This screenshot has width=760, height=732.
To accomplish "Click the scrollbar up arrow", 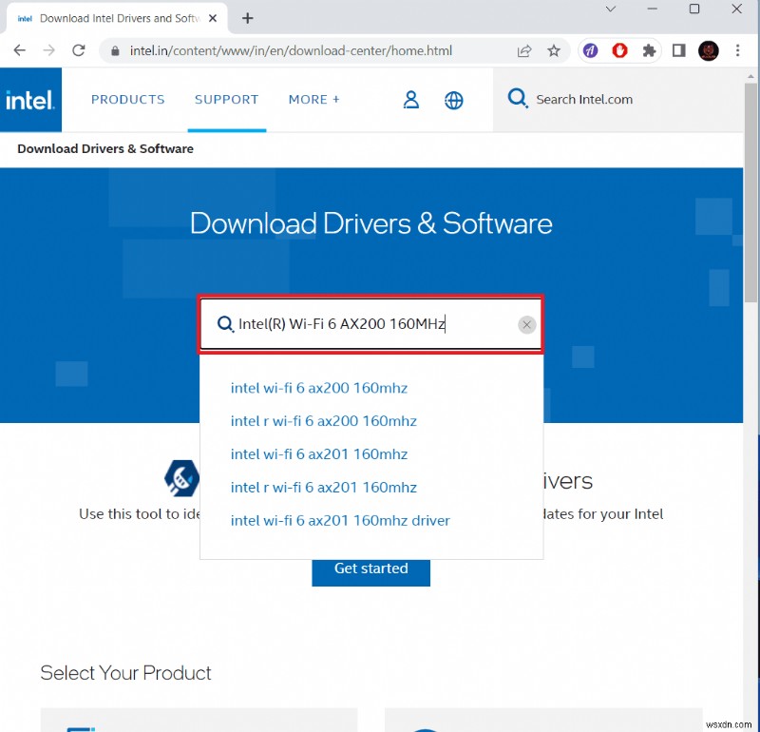I will point(751,76).
